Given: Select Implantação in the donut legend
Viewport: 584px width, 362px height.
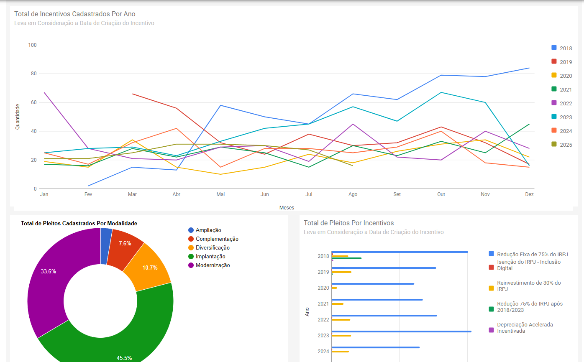Looking at the screenshot, I should pos(210,257).
